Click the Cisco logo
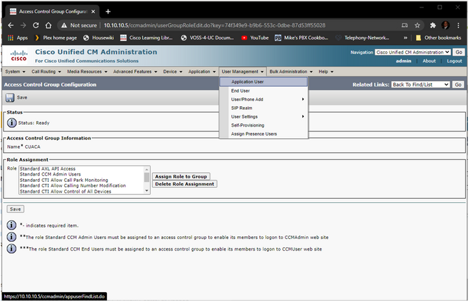Image resolution: width=470 pixels, height=301 pixels. (18, 56)
